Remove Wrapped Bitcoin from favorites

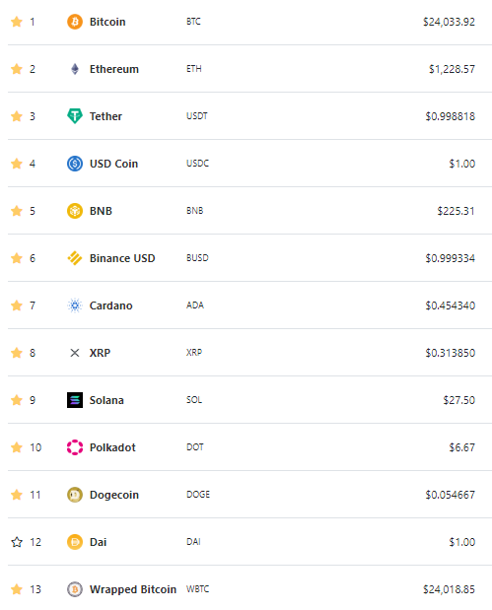pyautogui.click(x=17, y=589)
